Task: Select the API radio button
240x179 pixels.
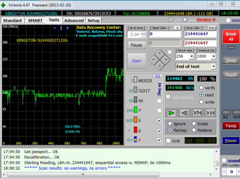Action: pyautogui.click(x=171, y=20)
